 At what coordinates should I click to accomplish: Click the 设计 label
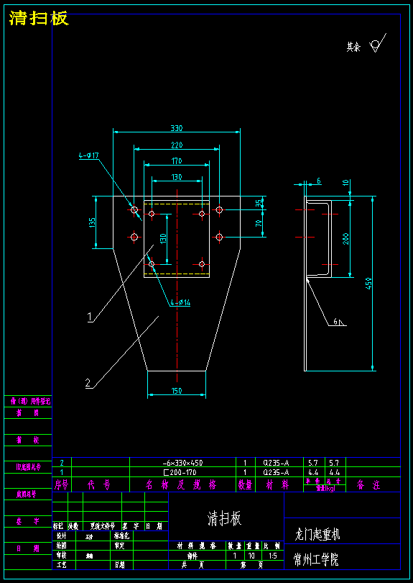[x=61, y=536]
